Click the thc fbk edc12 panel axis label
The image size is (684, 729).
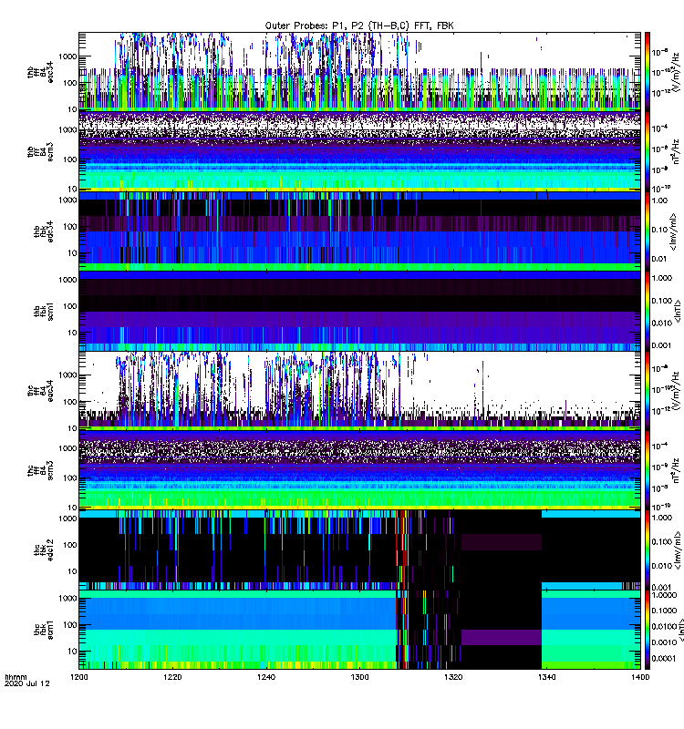point(44,549)
